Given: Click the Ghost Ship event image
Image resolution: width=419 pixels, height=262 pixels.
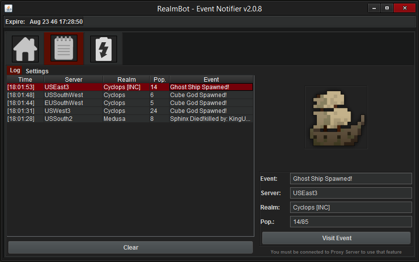Looking at the screenshot, I should 336,117.
